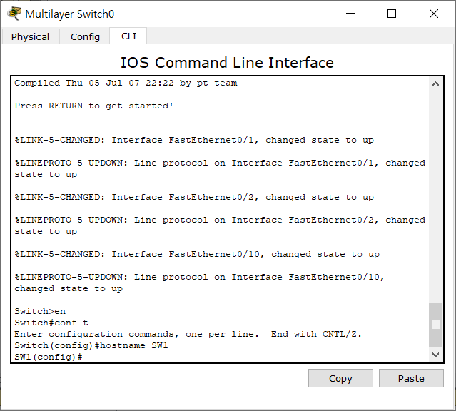This screenshot has width=456, height=411.
Task: Switch to the Physical tab
Action: coord(30,36)
